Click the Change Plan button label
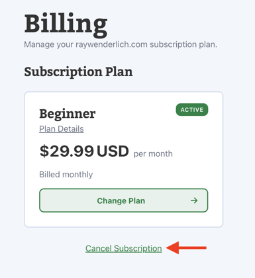Screen dimensions: 255x278 (121, 201)
